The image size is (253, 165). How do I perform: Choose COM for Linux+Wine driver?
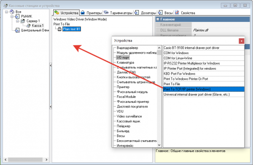[204, 58]
